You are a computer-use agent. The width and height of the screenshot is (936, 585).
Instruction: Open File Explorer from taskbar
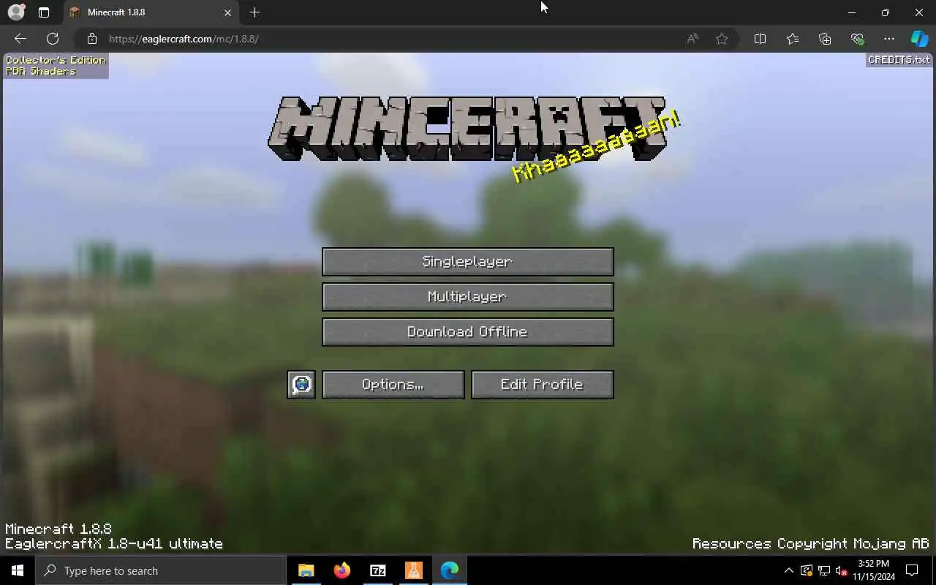(x=306, y=570)
